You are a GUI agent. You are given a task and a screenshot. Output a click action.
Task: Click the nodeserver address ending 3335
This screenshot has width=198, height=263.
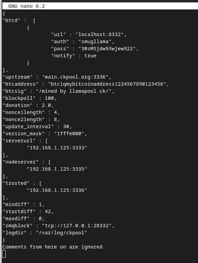(x=57, y=169)
